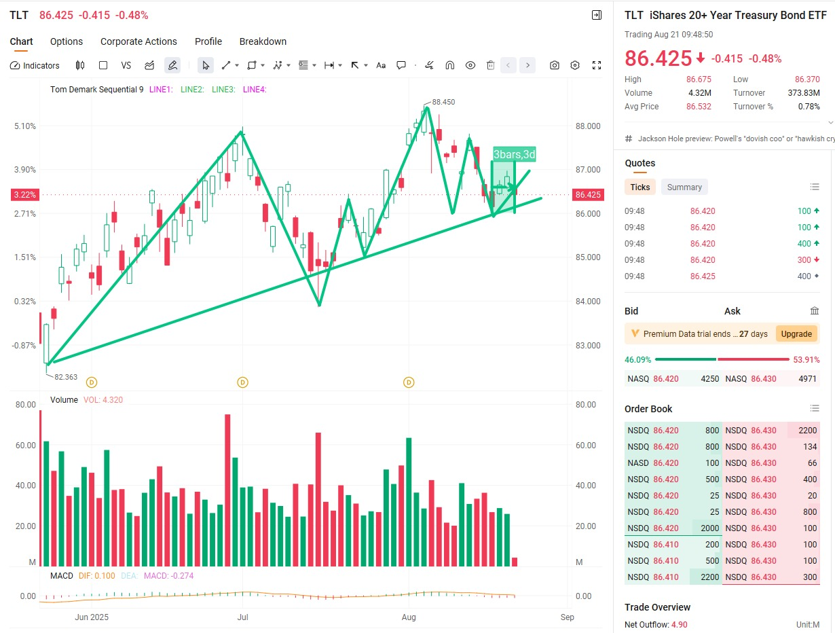Expand the line tool options arrow
This screenshot has width=835, height=633.
tap(237, 66)
